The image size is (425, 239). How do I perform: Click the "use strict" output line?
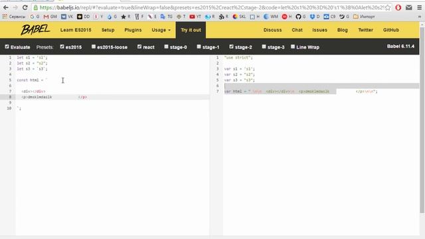[238, 58]
